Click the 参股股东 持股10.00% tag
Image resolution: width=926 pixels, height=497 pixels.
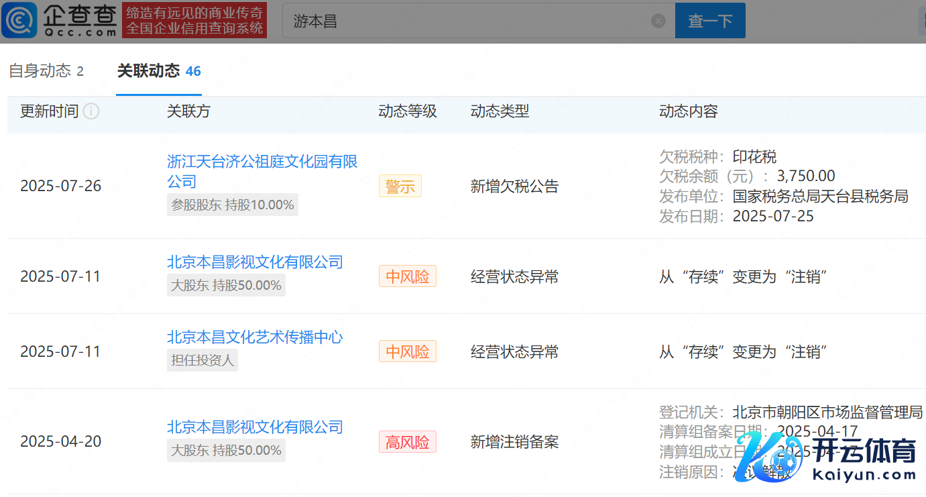(x=232, y=205)
